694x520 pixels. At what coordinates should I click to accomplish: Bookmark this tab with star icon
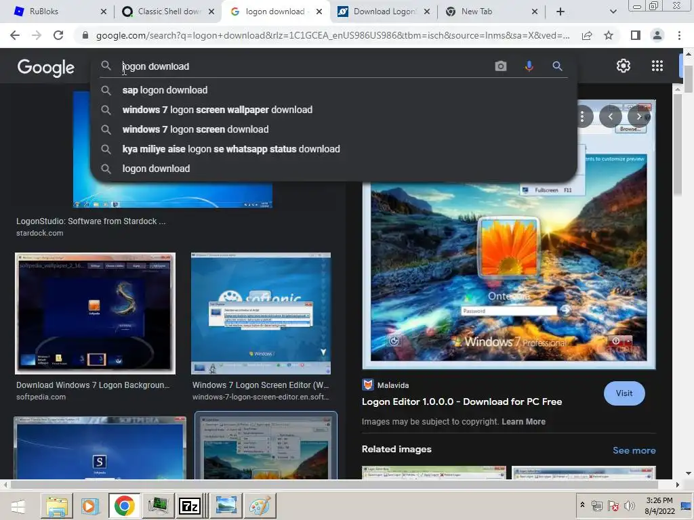point(609,35)
